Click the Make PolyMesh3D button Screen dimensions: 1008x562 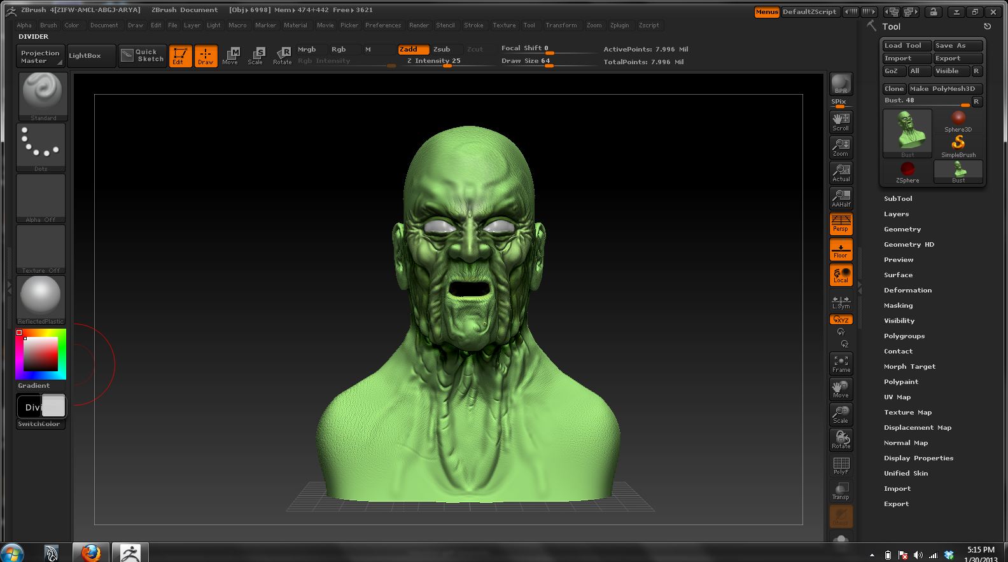tap(944, 88)
